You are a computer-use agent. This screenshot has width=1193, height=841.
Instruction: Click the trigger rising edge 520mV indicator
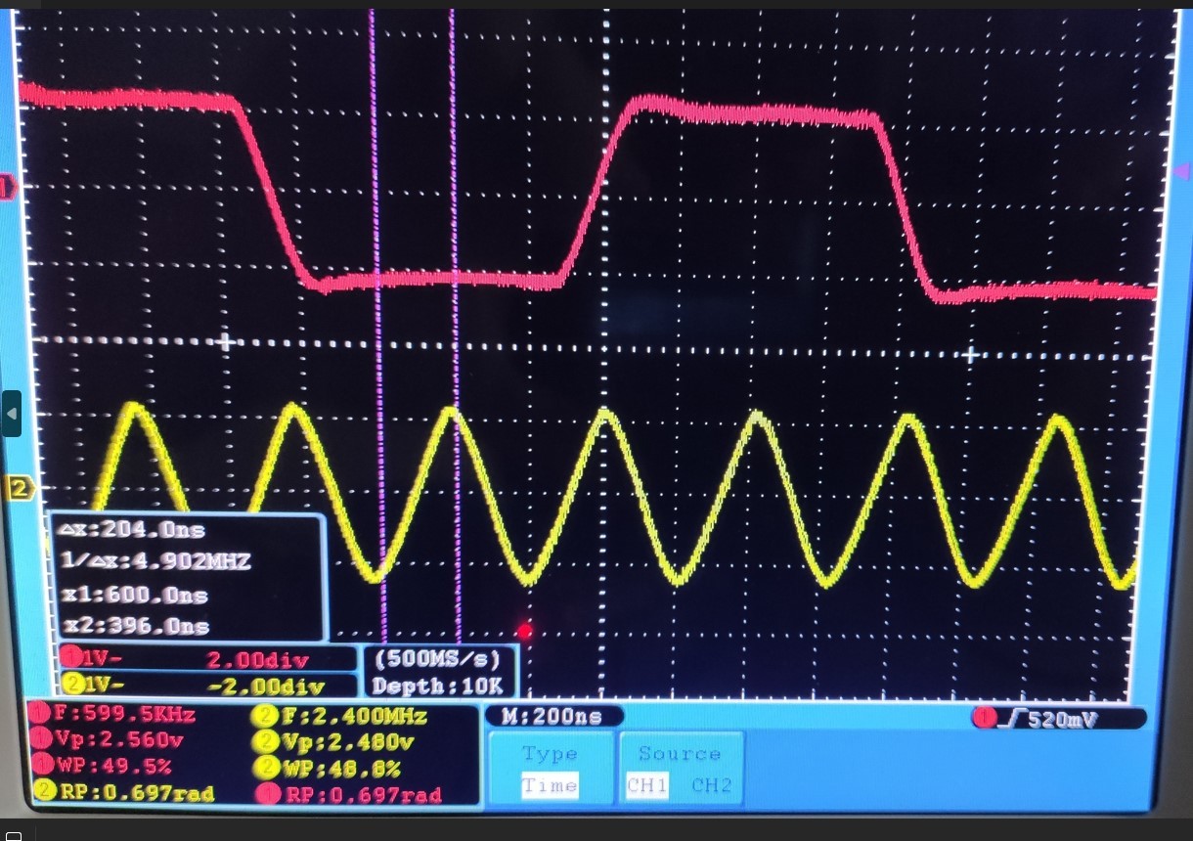(1058, 720)
